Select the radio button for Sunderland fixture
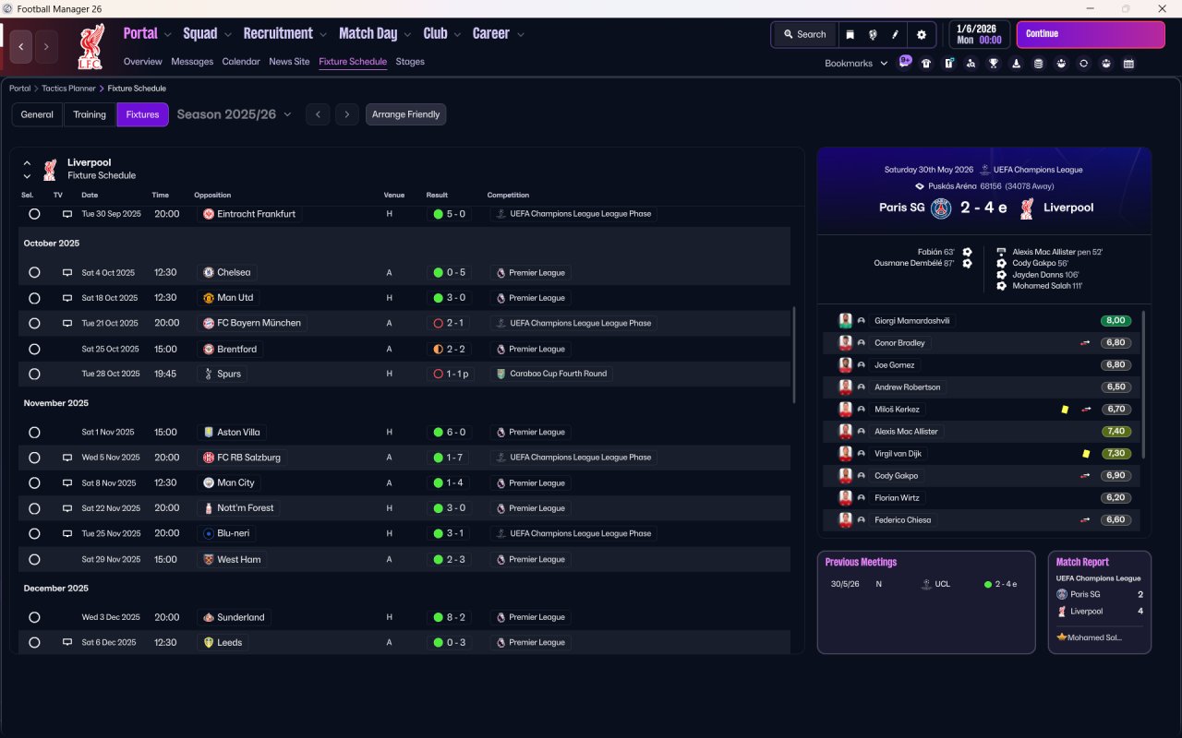1182x738 pixels. (x=34, y=617)
